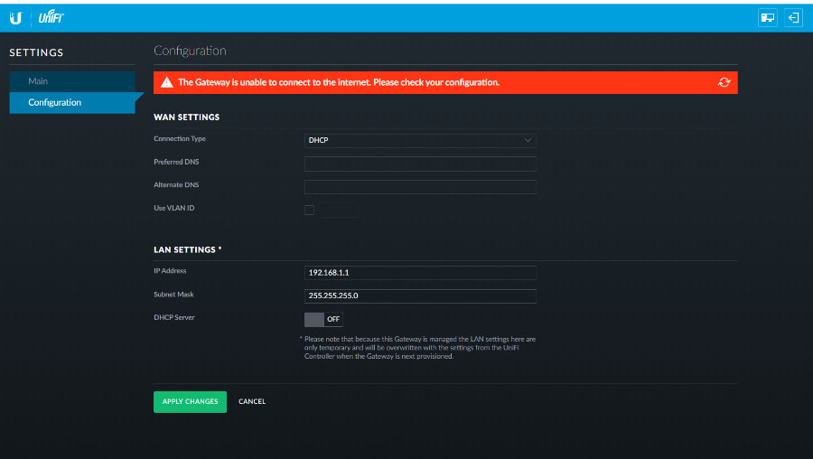This screenshot has height=459, width=813.
Task: Click the LAN SETTINGS heading
Action: [188, 250]
